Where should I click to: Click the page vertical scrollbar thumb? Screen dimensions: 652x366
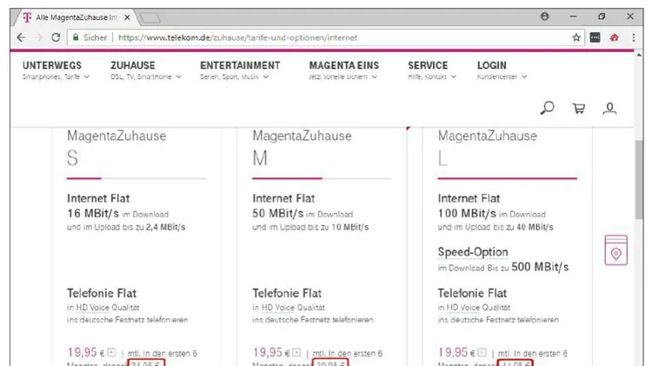point(639,179)
